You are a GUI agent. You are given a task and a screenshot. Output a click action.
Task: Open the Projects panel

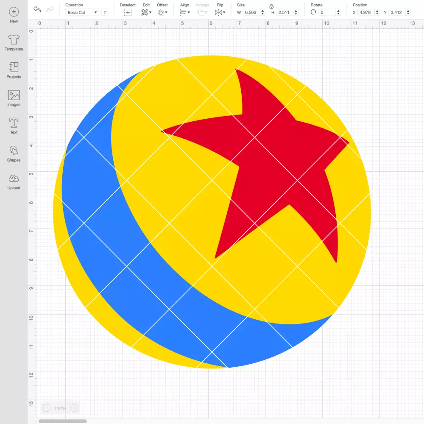pos(14,67)
